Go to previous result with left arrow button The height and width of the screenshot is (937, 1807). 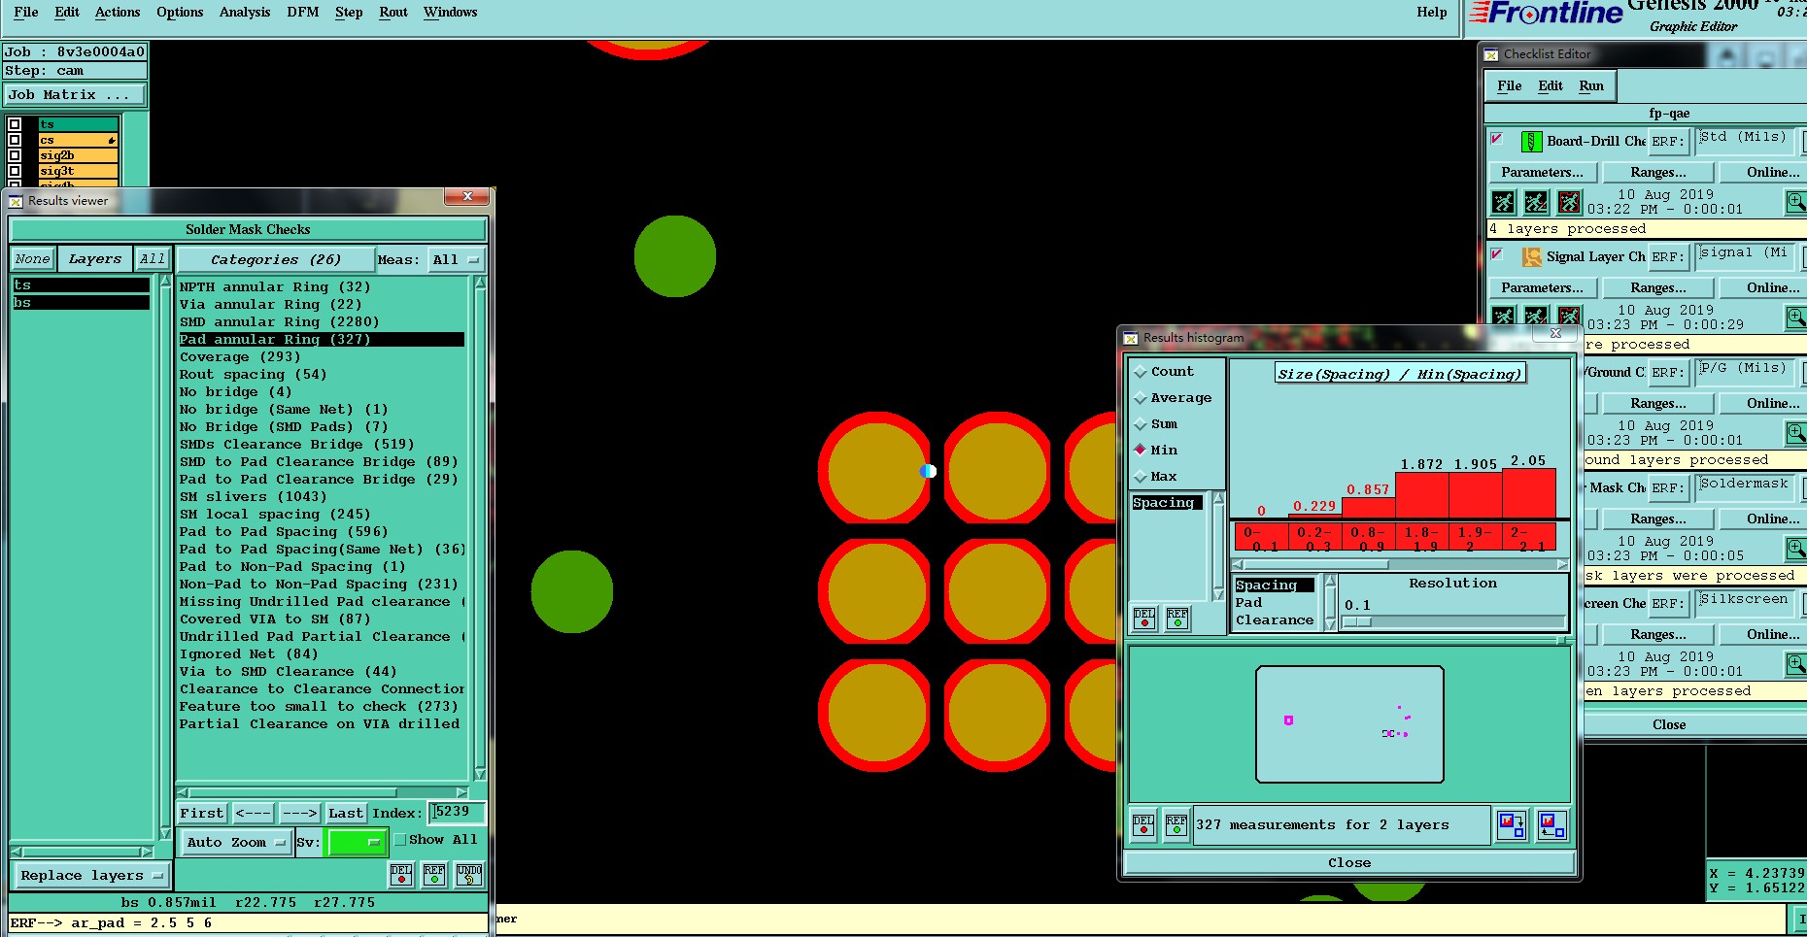click(254, 814)
